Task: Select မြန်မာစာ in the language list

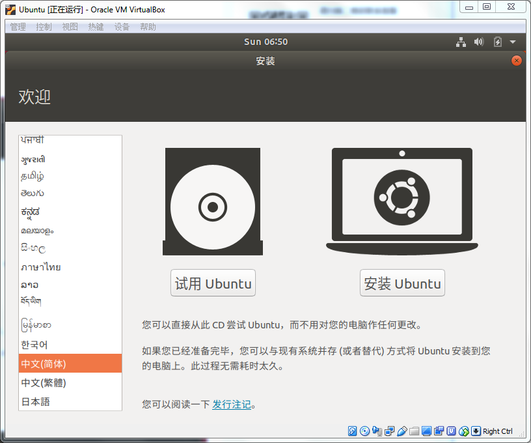Action: tap(70, 324)
